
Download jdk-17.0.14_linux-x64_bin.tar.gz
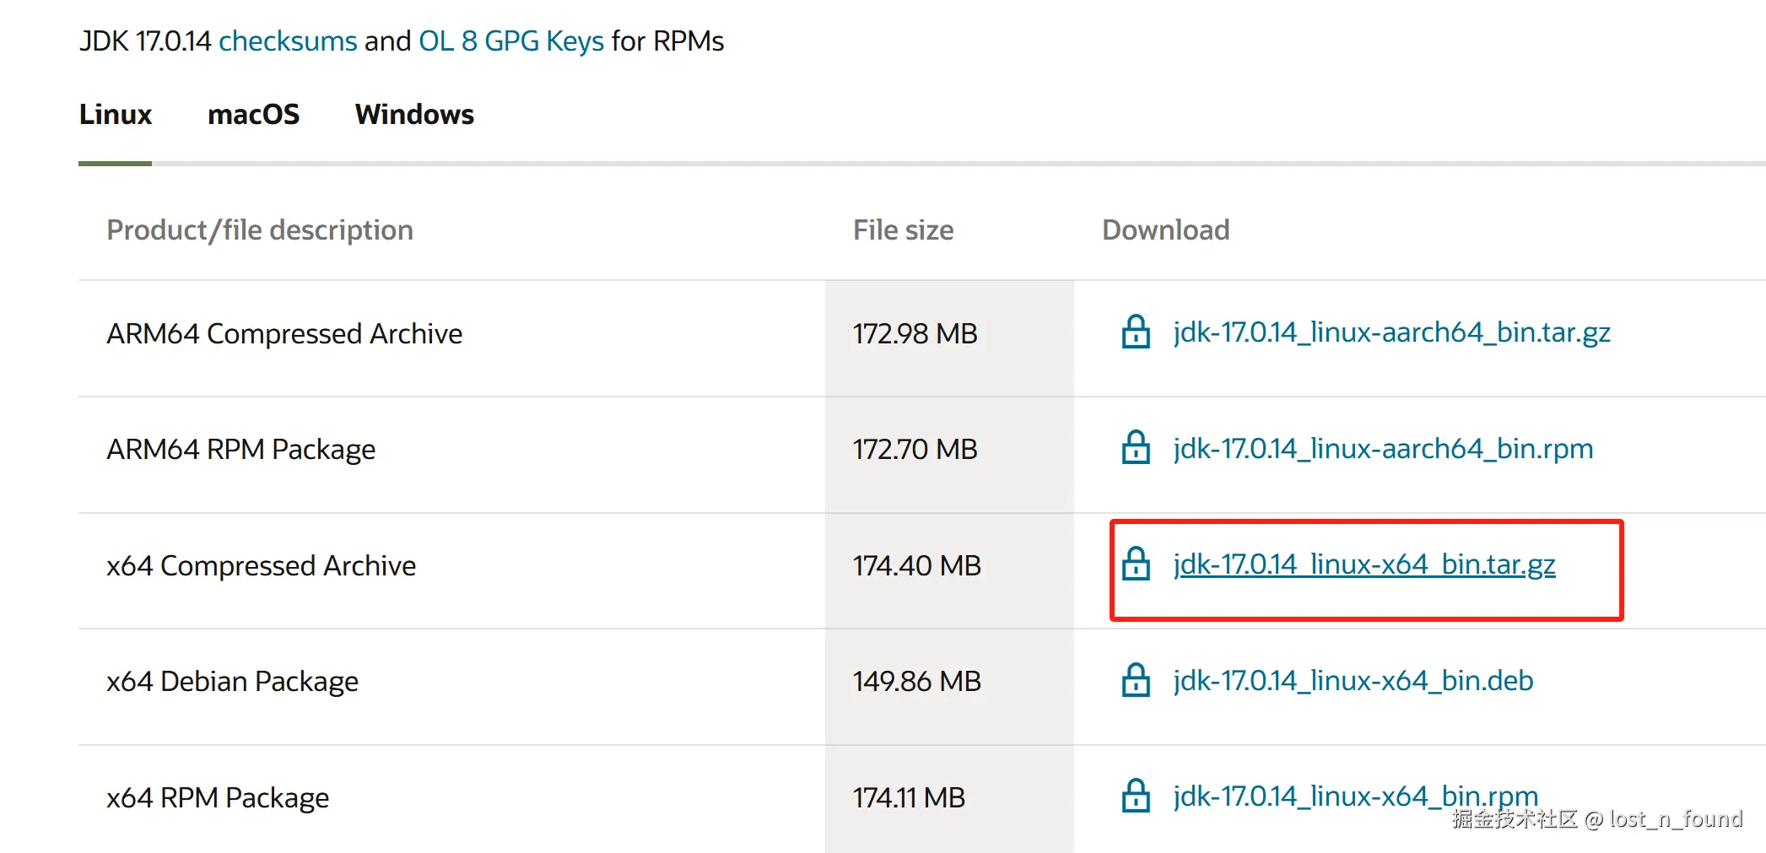[x=1364, y=564]
